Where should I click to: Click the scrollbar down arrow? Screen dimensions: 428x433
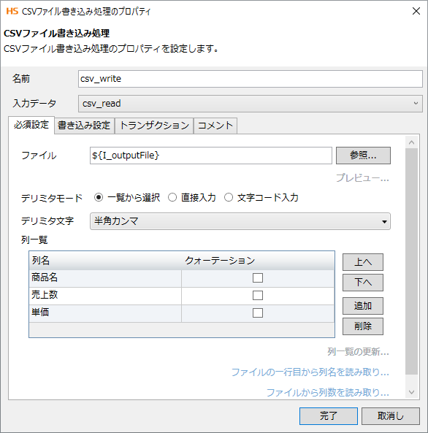[x=411, y=392]
